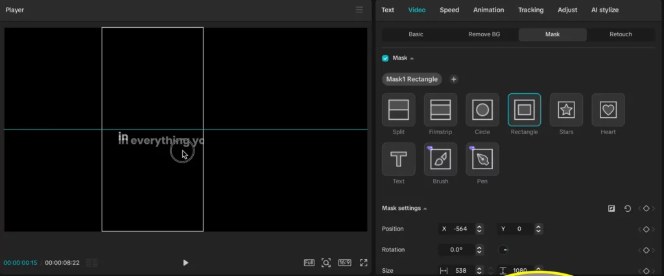
Task: Adjust Position Y value stepper
Action: pos(538,229)
